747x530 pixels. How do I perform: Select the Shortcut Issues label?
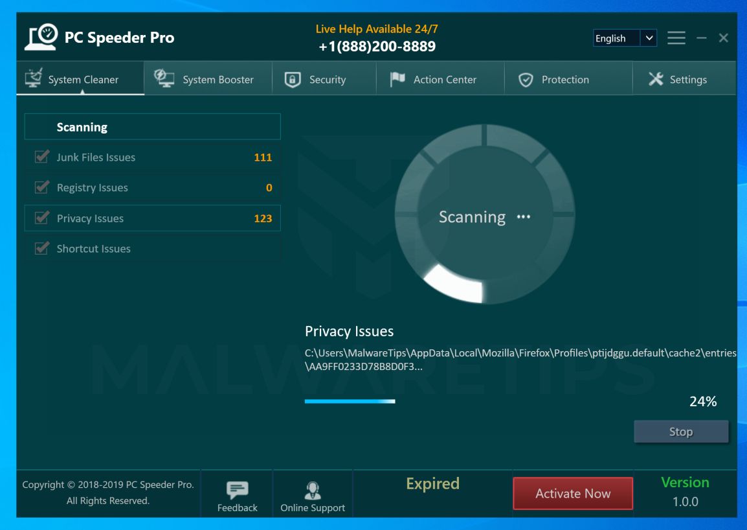point(93,249)
